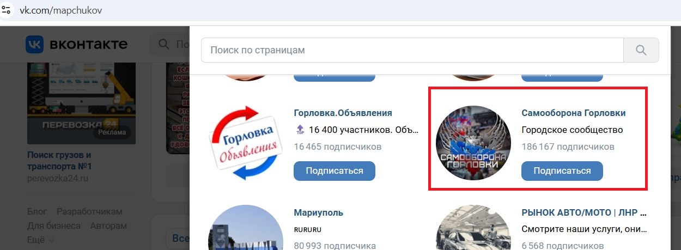This screenshot has width=681, height=250.
Task: Open the Разработчикам footer link
Action: pos(89,211)
